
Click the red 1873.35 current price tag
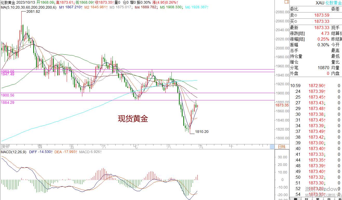coord(282,105)
